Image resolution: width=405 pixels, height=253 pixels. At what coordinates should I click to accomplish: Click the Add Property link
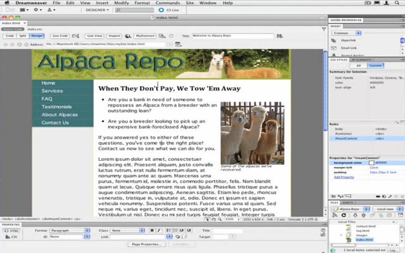click(x=344, y=177)
